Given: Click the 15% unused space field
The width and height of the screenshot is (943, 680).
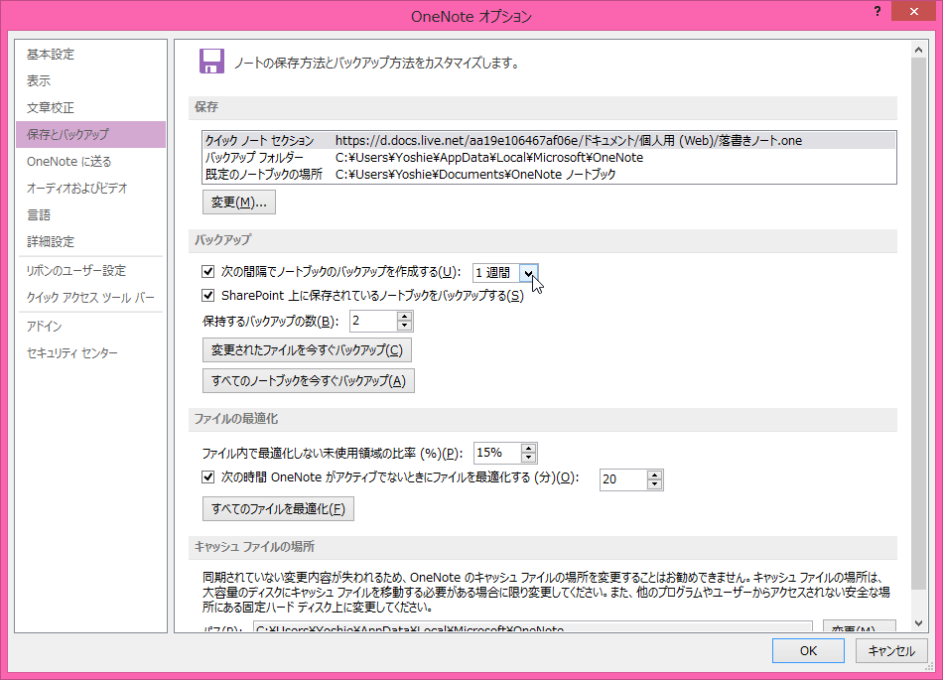Looking at the screenshot, I should [x=497, y=453].
